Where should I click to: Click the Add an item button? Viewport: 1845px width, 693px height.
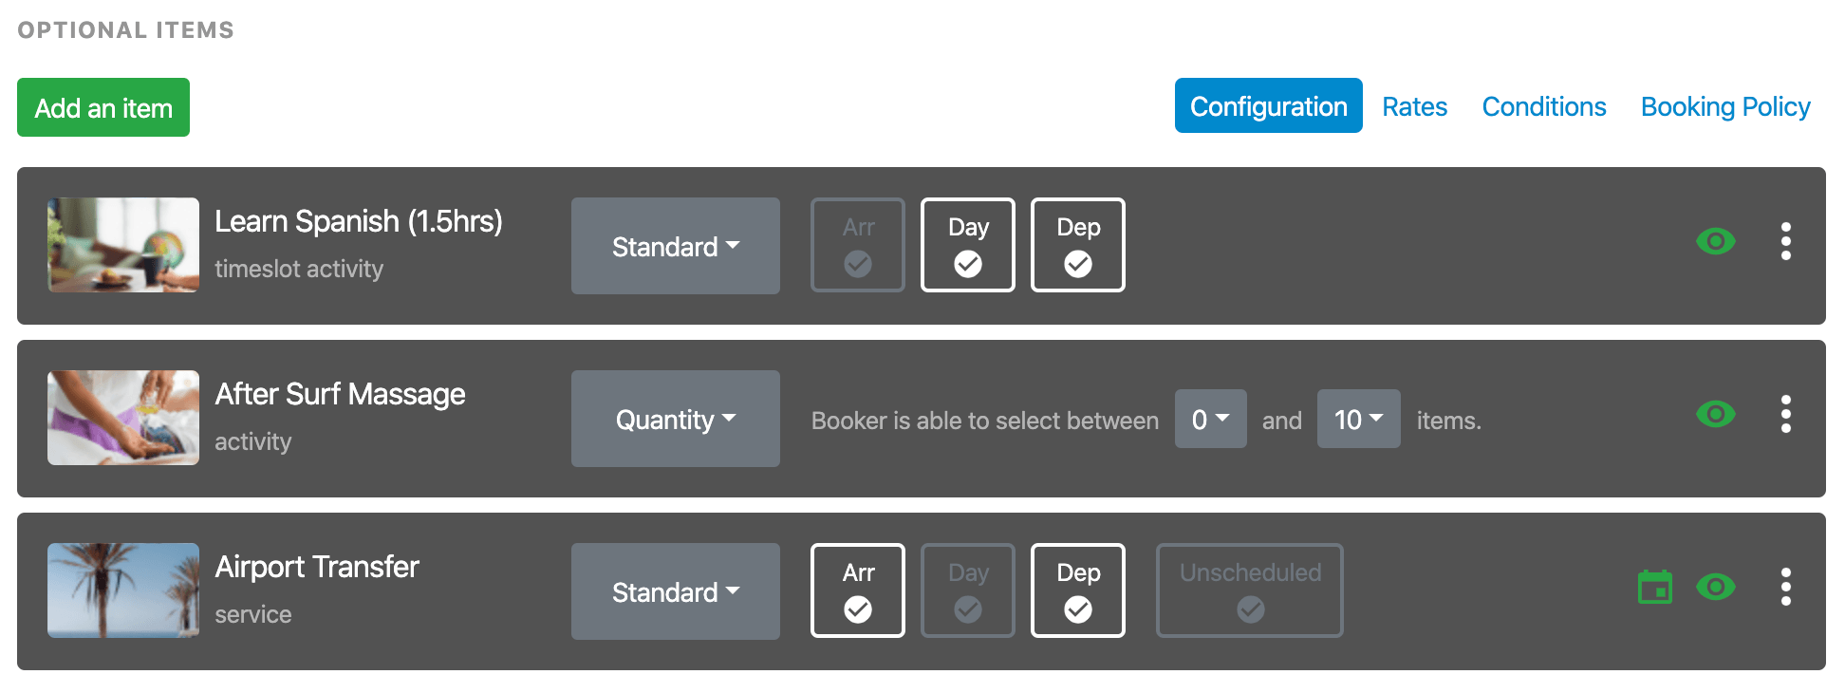pyautogui.click(x=103, y=107)
